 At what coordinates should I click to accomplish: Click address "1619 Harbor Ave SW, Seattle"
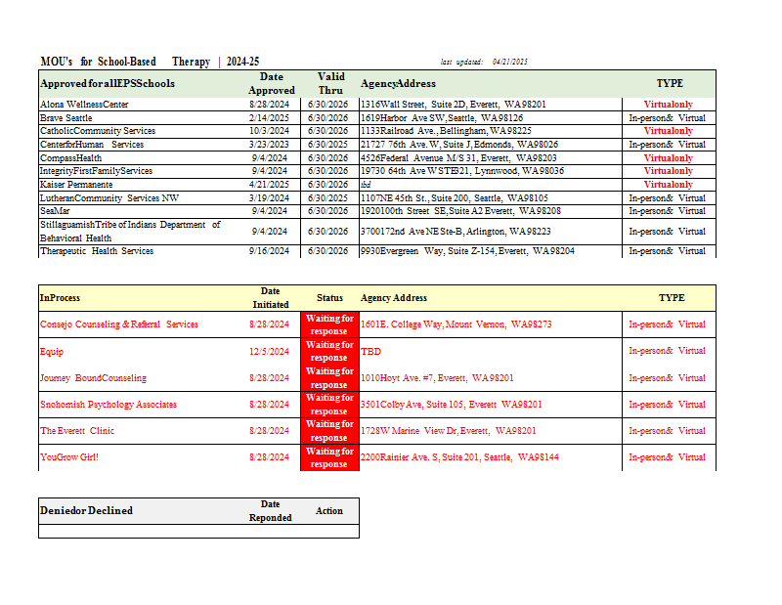tap(442, 117)
